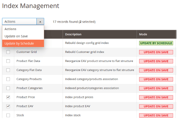
Task: Click Category Flat Data's Update on Save badge
Action: click(156, 70)
